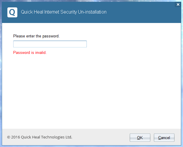Focus the password input field

tap(50, 44)
